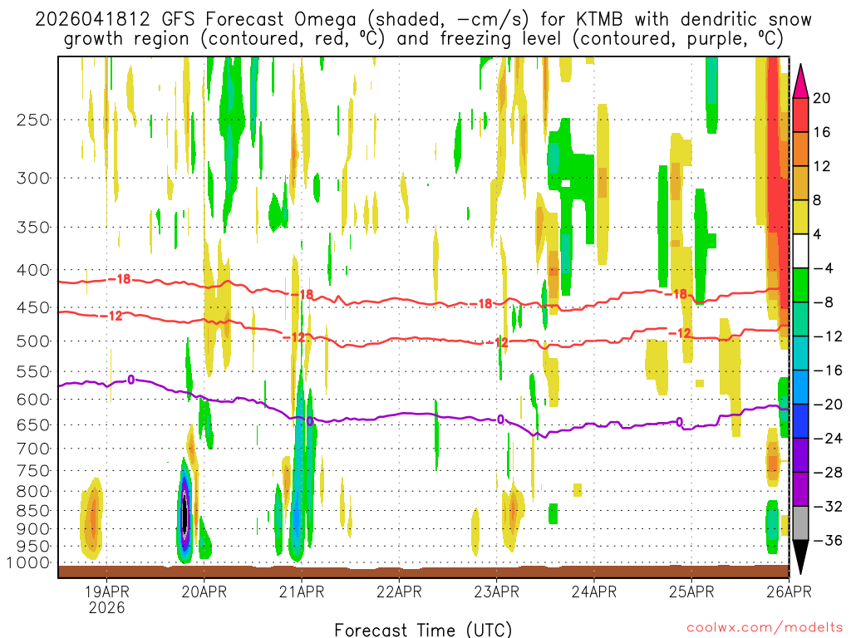Viewport: 851px width, 638px height.
Task: Click the 600 pressure level label
Action: (x=33, y=400)
